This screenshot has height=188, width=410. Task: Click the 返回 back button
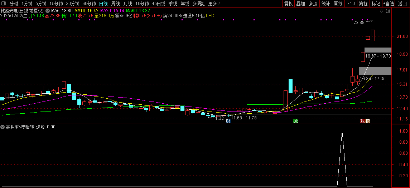402,4
